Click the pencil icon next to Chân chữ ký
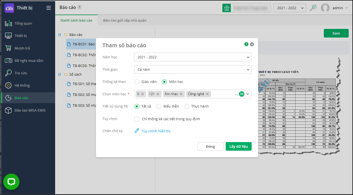The image size is (353, 195). tap(137, 131)
